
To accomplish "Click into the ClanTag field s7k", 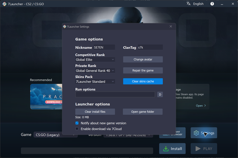I will coord(150,48).
